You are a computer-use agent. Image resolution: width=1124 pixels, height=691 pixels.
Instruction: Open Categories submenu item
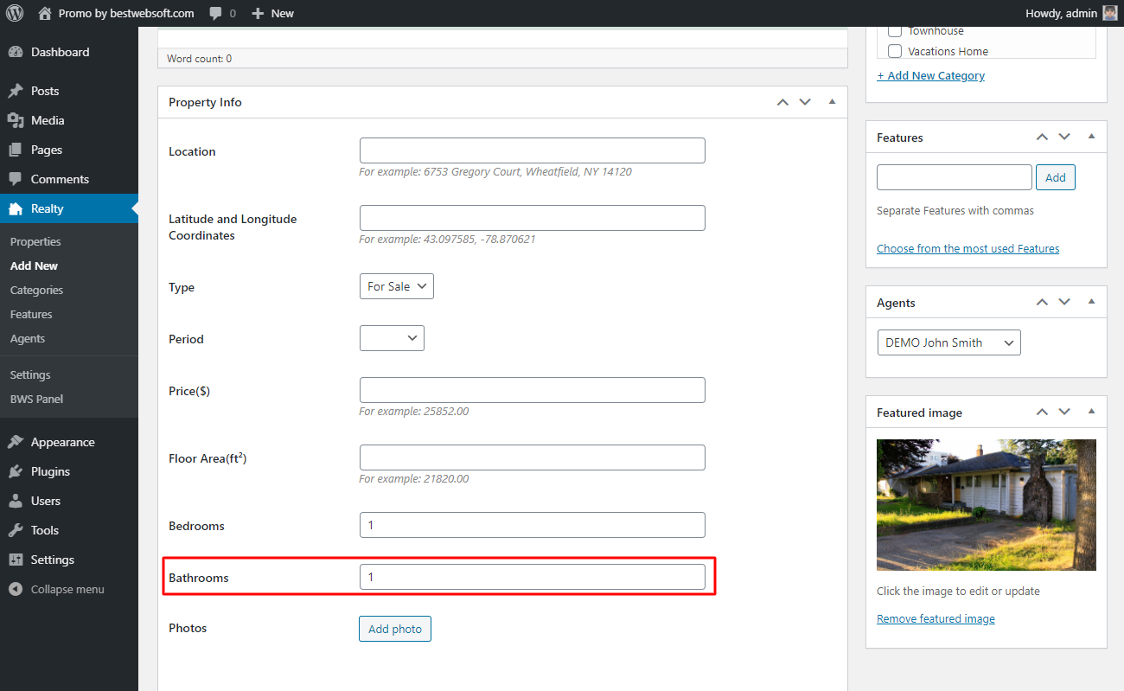pos(36,290)
